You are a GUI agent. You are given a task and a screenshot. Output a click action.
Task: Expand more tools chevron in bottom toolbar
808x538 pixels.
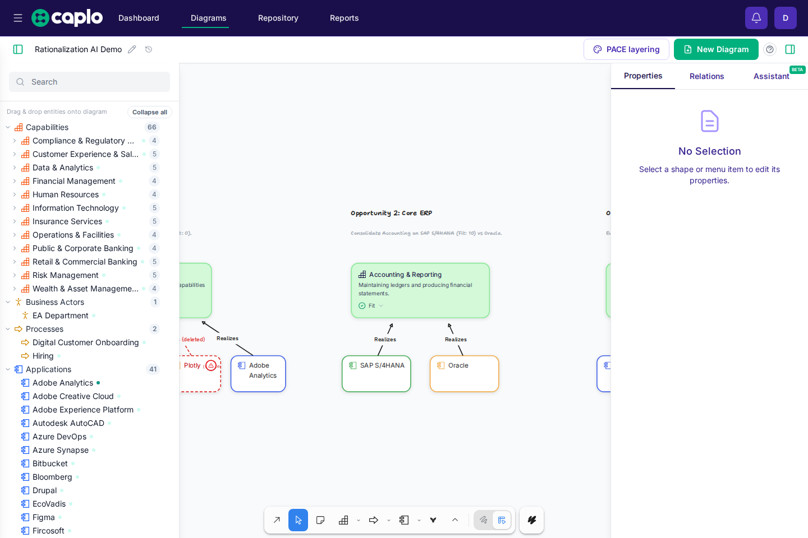(x=455, y=520)
